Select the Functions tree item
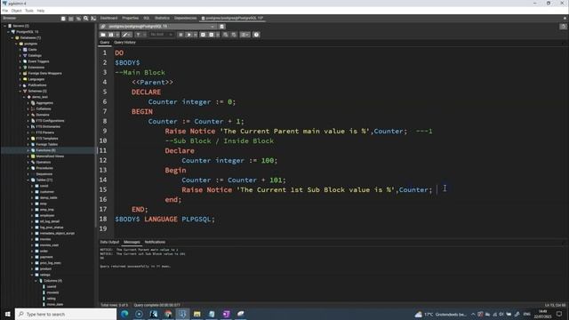 click(45, 150)
